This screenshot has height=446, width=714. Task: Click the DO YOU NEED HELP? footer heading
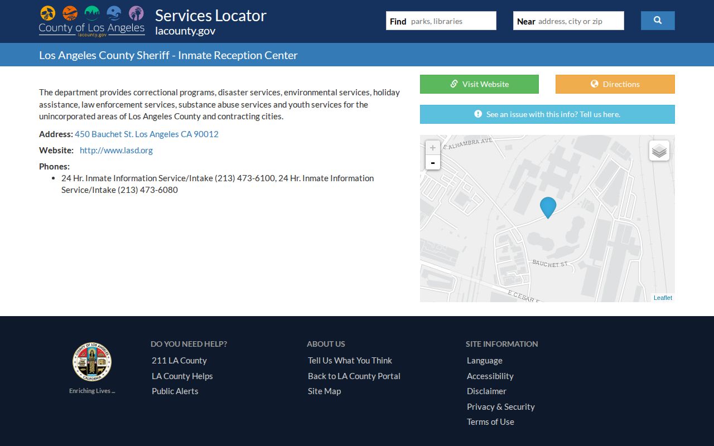[189, 344]
